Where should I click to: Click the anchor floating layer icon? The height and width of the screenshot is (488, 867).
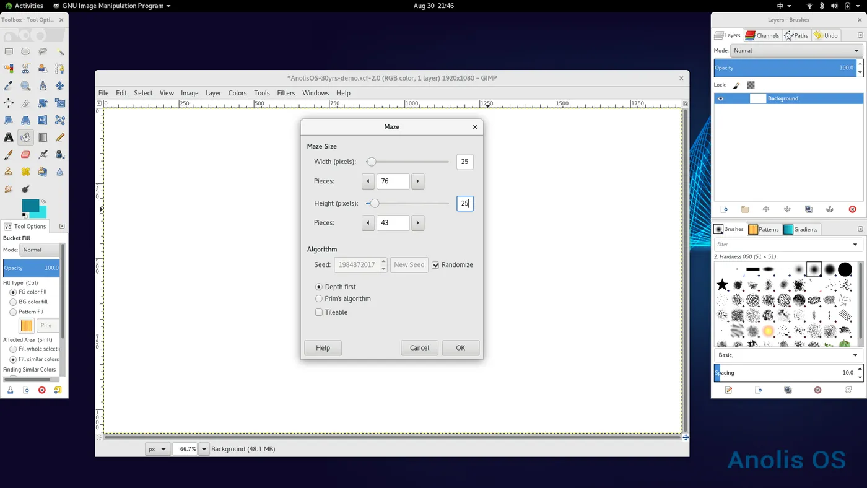coord(830,209)
